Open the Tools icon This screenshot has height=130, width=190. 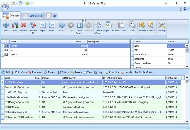(x=132, y=25)
